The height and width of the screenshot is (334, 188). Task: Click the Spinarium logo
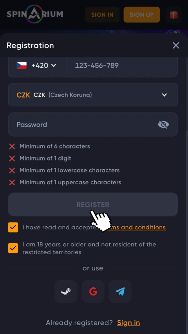tap(34, 15)
